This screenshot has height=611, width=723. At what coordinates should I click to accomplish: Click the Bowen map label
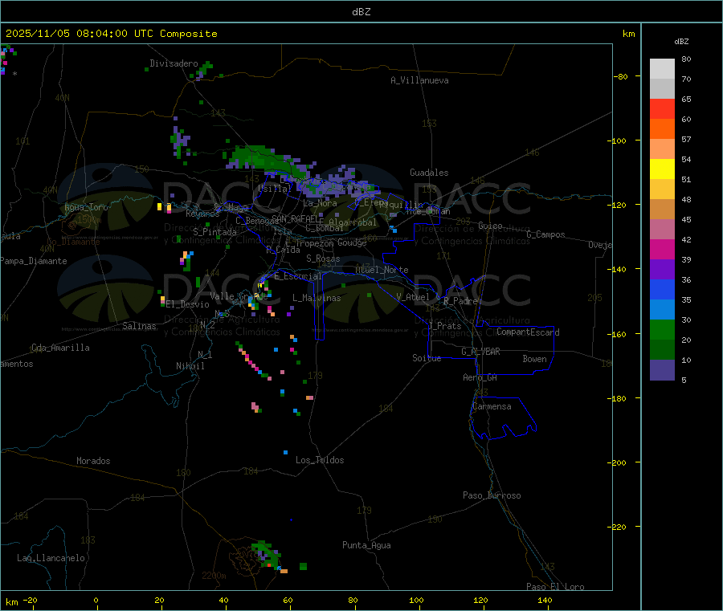534,359
